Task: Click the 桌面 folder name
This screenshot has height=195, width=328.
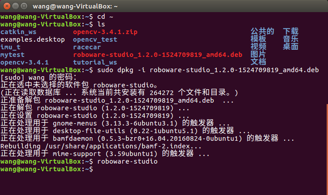Action: point(291,47)
